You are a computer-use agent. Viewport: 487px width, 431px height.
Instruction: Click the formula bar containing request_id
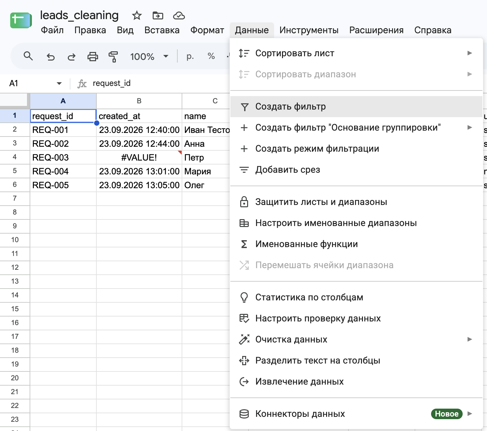pos(158,84)
